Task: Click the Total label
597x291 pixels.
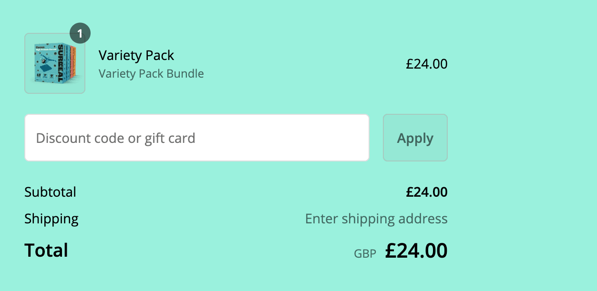Action: [x=46, y=250]
